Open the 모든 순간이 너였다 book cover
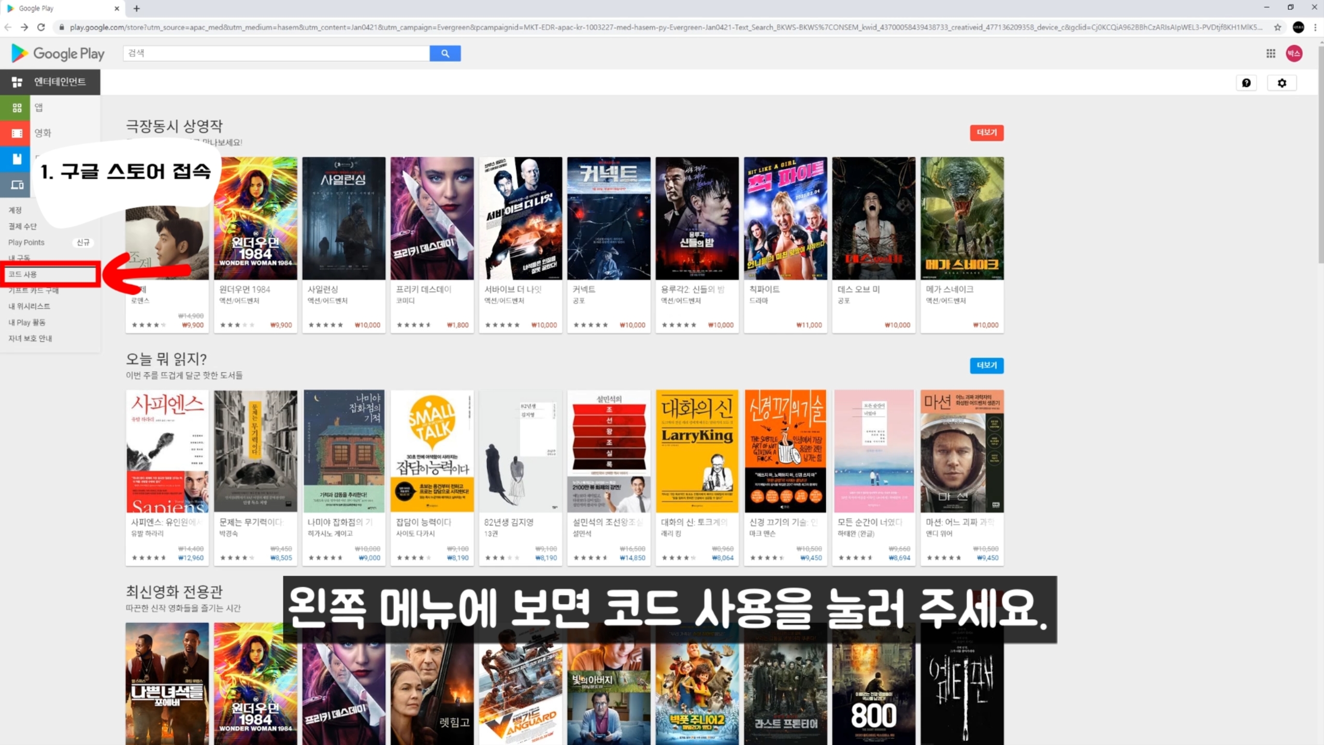 coord(874,451)
